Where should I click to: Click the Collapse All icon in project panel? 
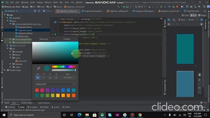(39, 11)
